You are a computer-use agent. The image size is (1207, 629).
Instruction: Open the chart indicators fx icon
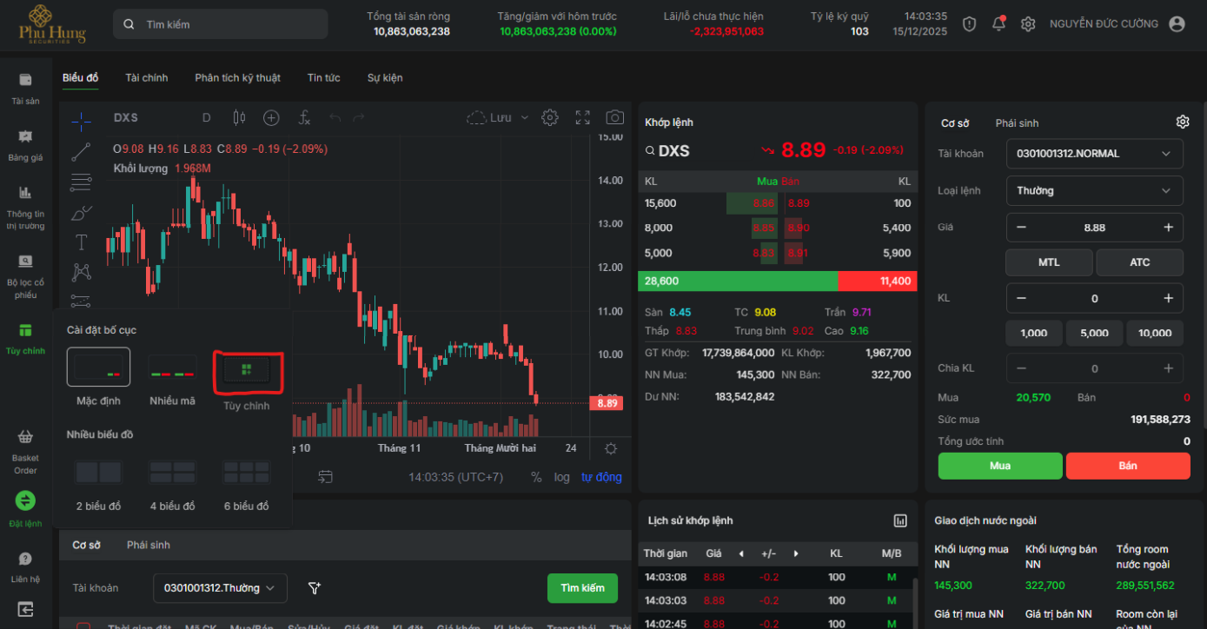tap(304, 117)
